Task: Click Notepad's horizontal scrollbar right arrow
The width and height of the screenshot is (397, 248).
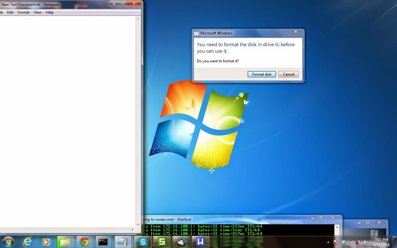Action: [133, 230]
